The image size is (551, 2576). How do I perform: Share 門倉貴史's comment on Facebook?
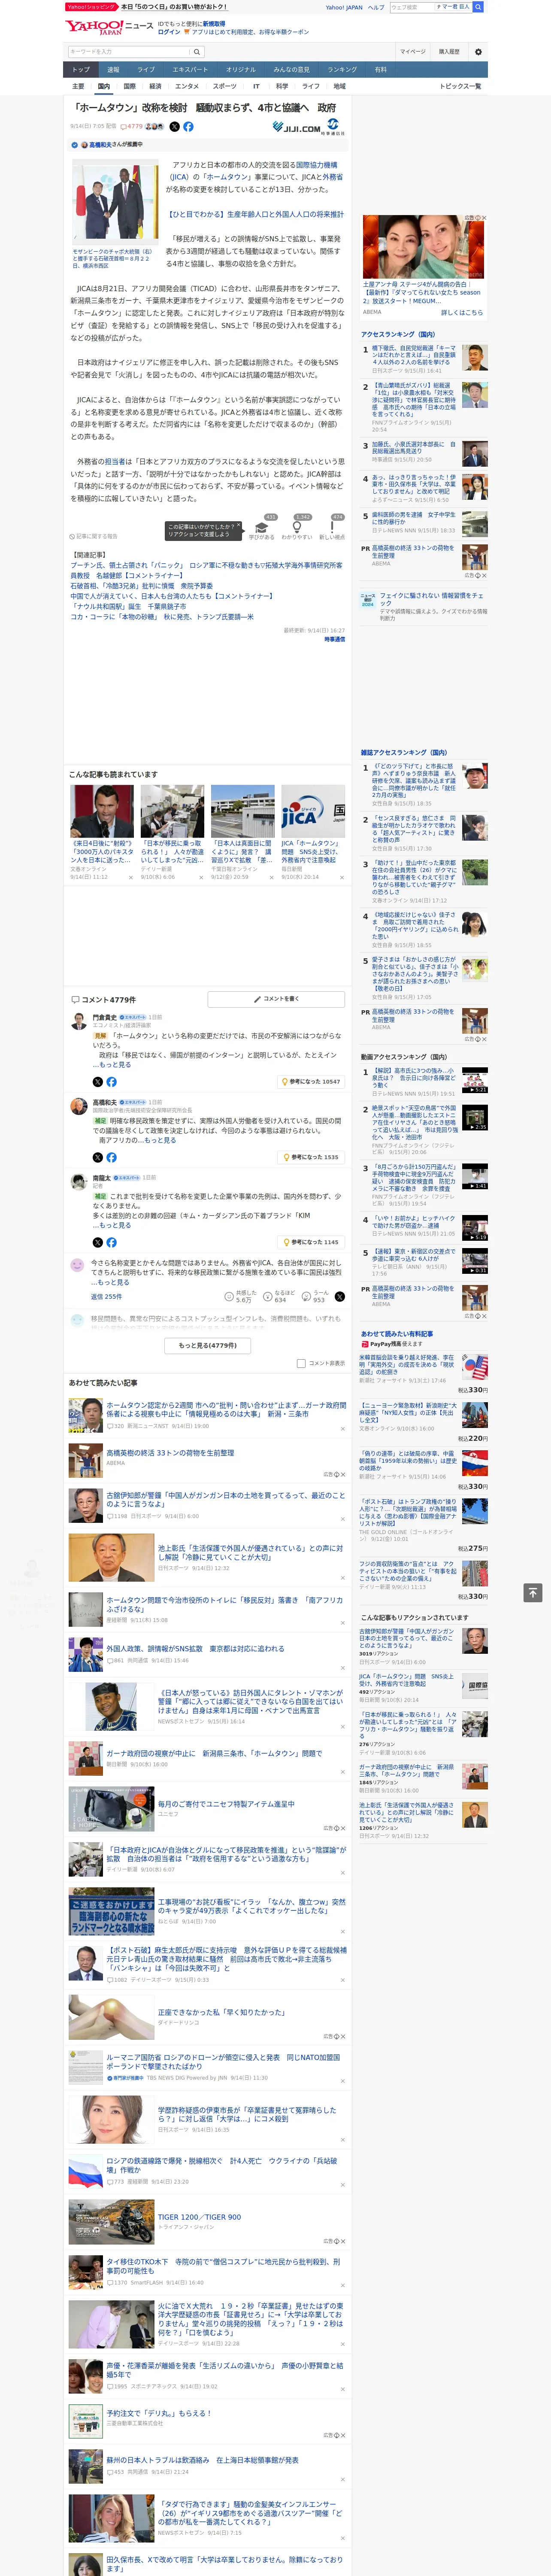click(x=111, y=1081)
